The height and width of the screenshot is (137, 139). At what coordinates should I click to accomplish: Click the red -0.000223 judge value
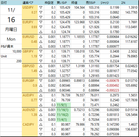[x=112, y=90]
